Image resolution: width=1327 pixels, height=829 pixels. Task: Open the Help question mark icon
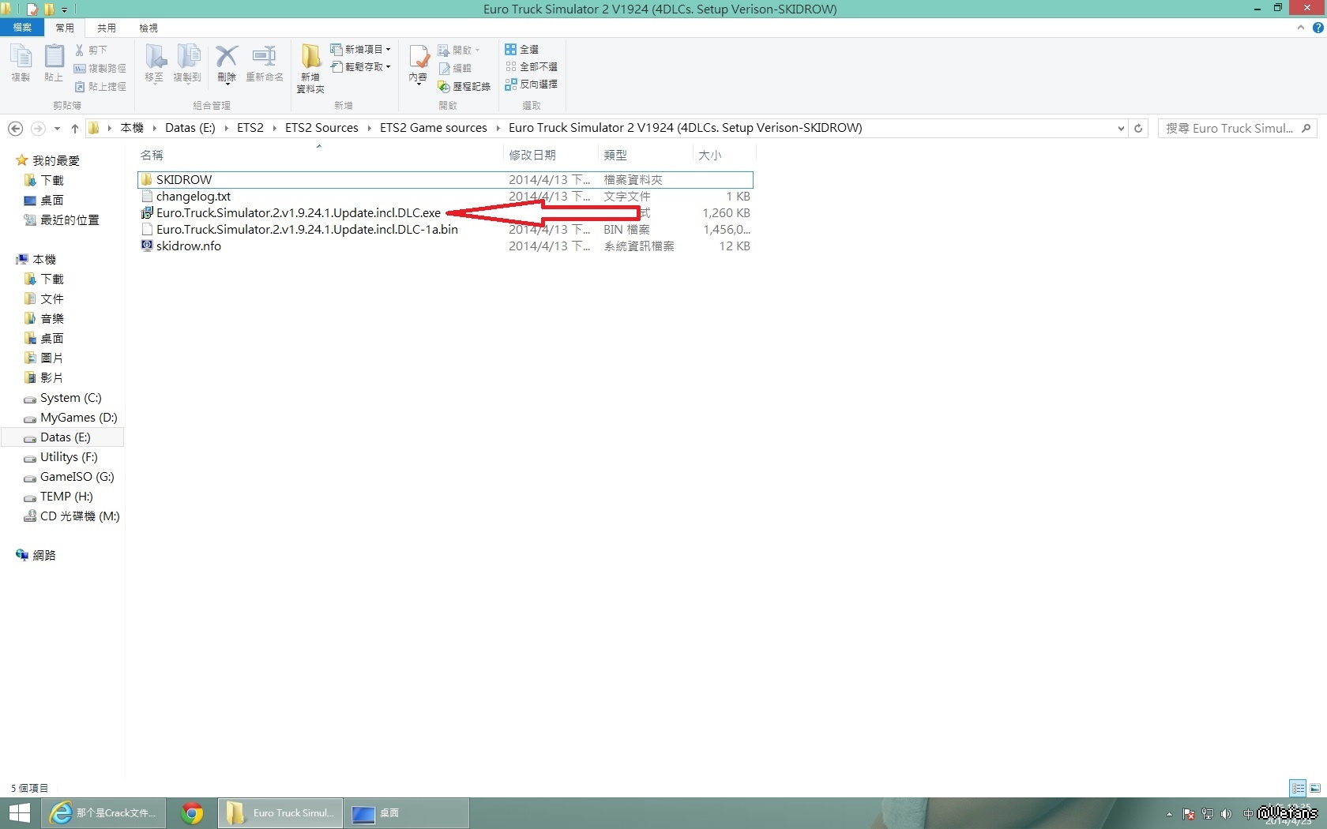click(1318, 28)
